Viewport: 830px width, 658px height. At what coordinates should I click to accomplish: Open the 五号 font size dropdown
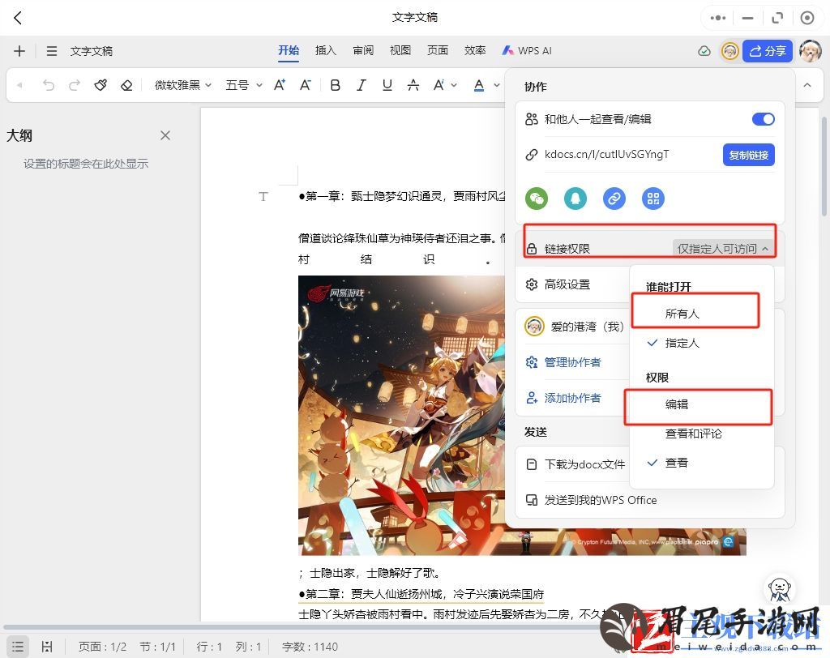[243, 85]
